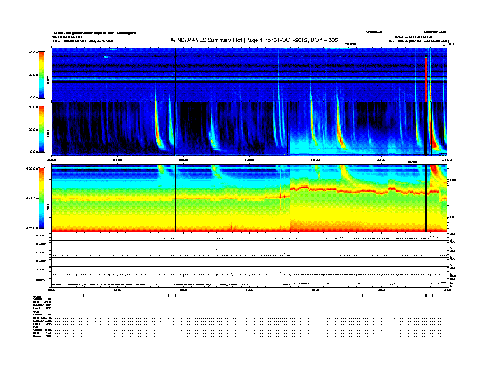The height and width of the screenshot is (372, 482).
Task: Click the 16:00 tick label below RAD1 spectrogram
Action: 315,160
